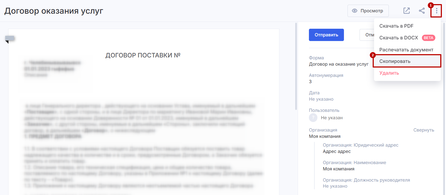Click the share document icon
The width and height of the screenshot is (446, 195).
pyautogui.click(x=422, y=11)
